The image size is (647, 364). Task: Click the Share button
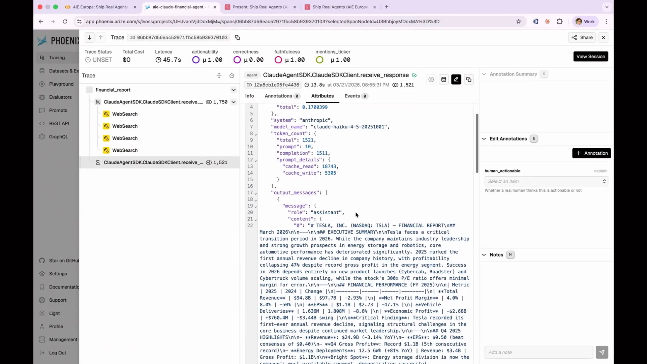[x=582, y=37]
